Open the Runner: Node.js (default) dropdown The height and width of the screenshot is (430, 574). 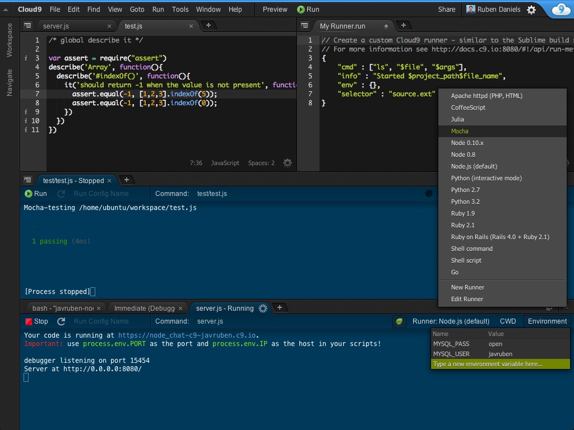tap(451, 321)
